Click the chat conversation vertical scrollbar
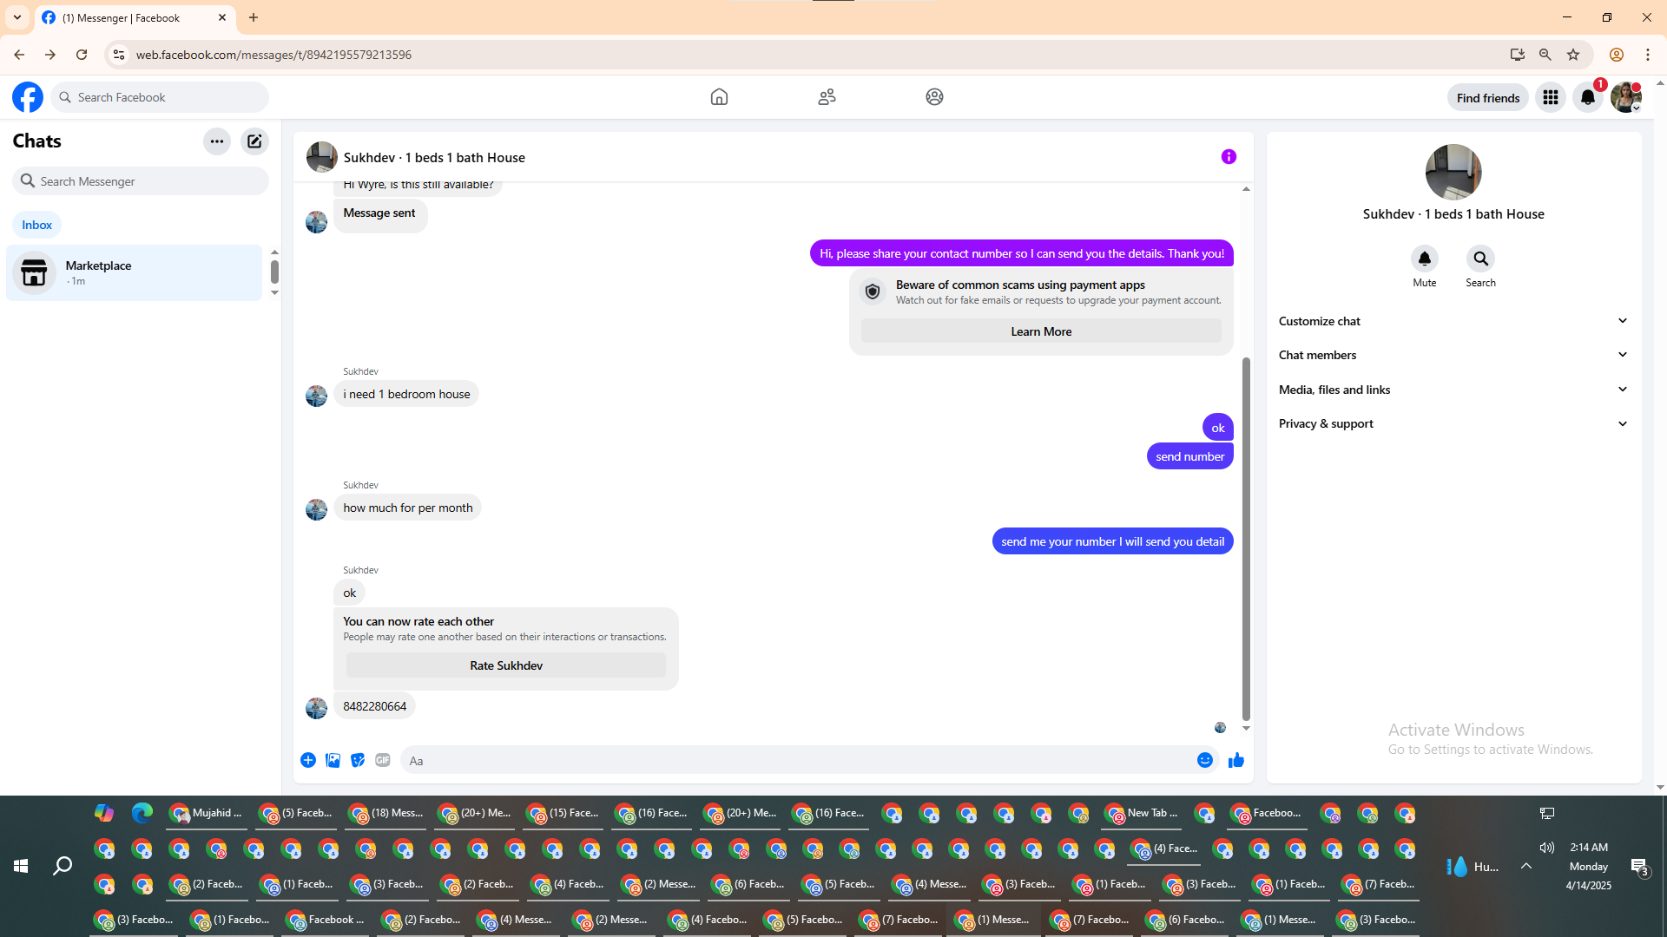The image size is (1667, 937). coord(1246,538)
